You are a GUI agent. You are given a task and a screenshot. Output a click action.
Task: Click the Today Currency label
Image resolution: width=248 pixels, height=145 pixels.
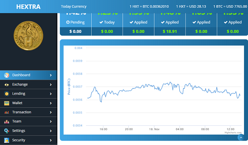pyautogui.click(x=74, y=6)
